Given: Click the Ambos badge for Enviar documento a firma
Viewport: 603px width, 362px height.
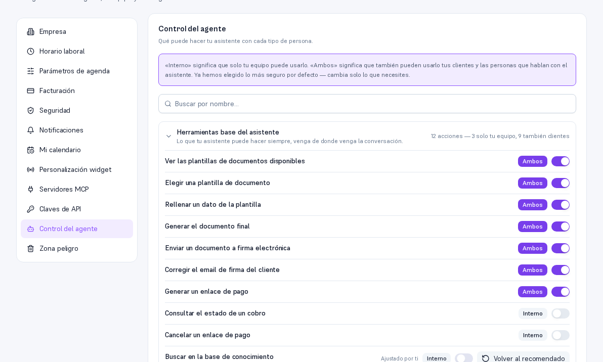Looking at the screenshot, I should coord(532,249).
